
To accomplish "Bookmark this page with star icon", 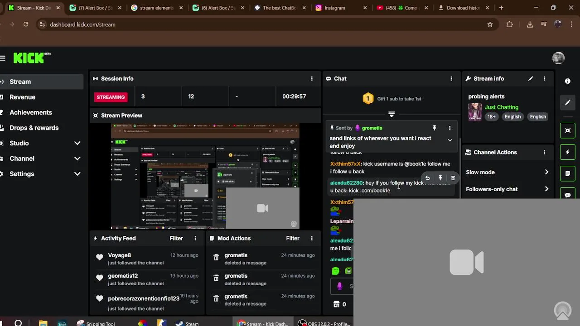I will click(490, 24).
